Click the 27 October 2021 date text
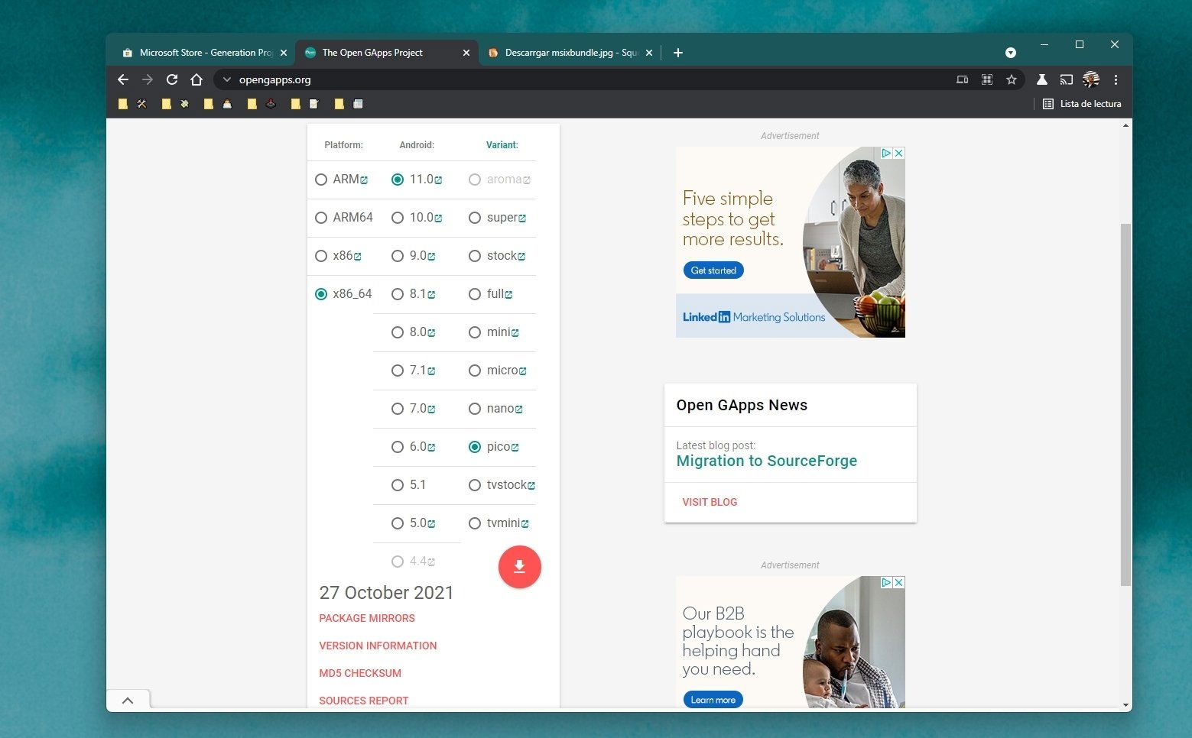 click(386, 593)
